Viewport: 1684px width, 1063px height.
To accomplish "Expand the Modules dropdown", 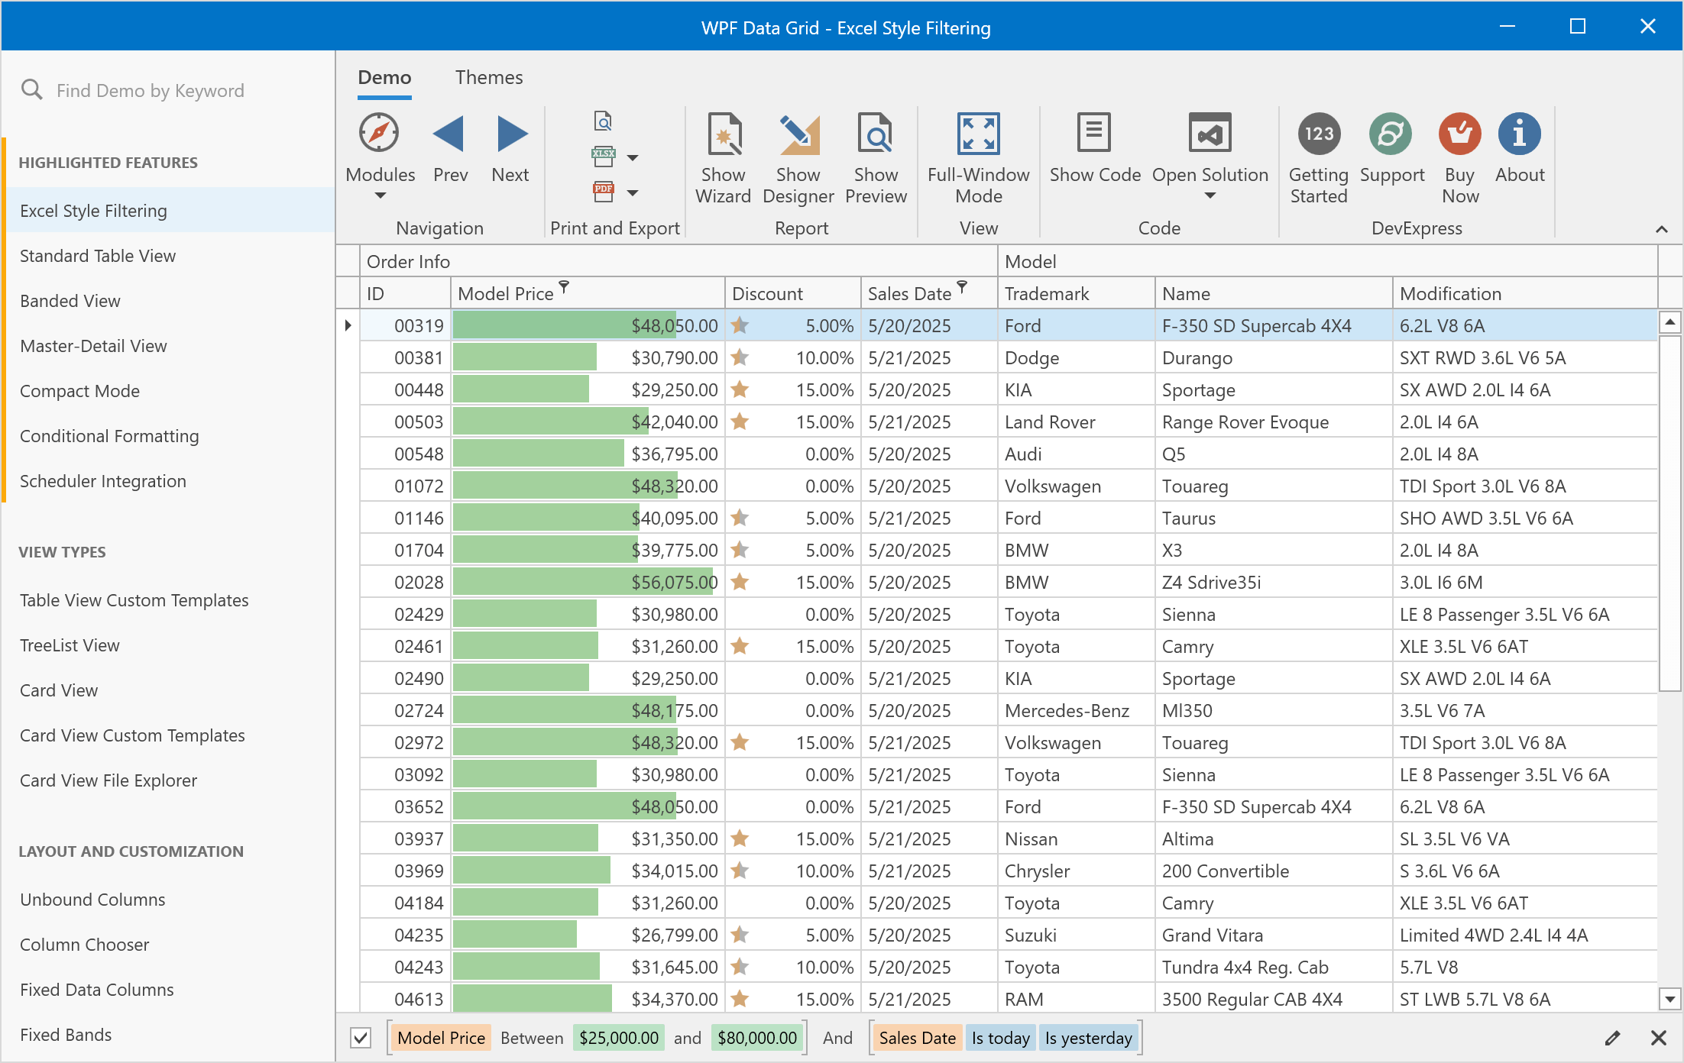I will tap(380, 196).
